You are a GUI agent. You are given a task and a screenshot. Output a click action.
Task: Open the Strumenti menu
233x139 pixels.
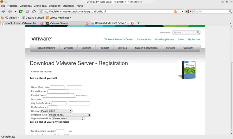pos(68,6)
